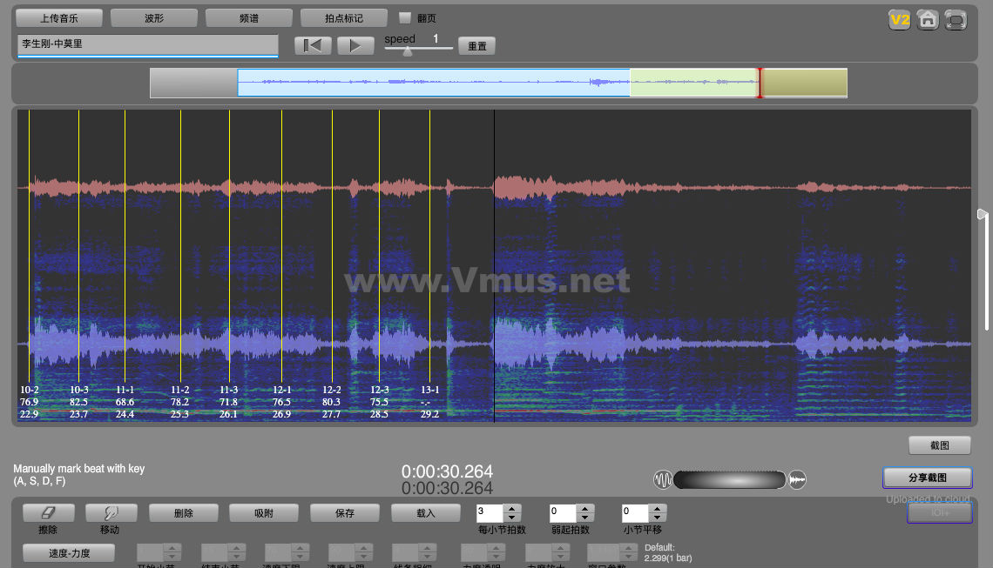Load beats with the 载入 button

[x=426, y=513]
